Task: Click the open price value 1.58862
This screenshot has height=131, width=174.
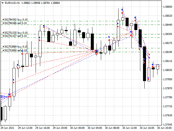Action: [x=26, y=3]
